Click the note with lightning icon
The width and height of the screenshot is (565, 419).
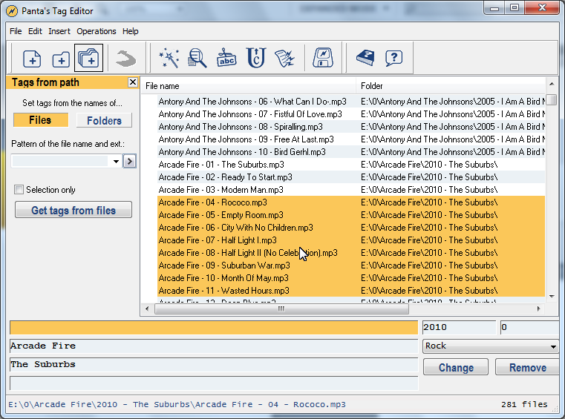click(284, 59)
